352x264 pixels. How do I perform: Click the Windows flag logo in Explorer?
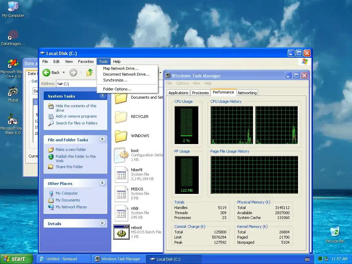click(x=305, y=61)
